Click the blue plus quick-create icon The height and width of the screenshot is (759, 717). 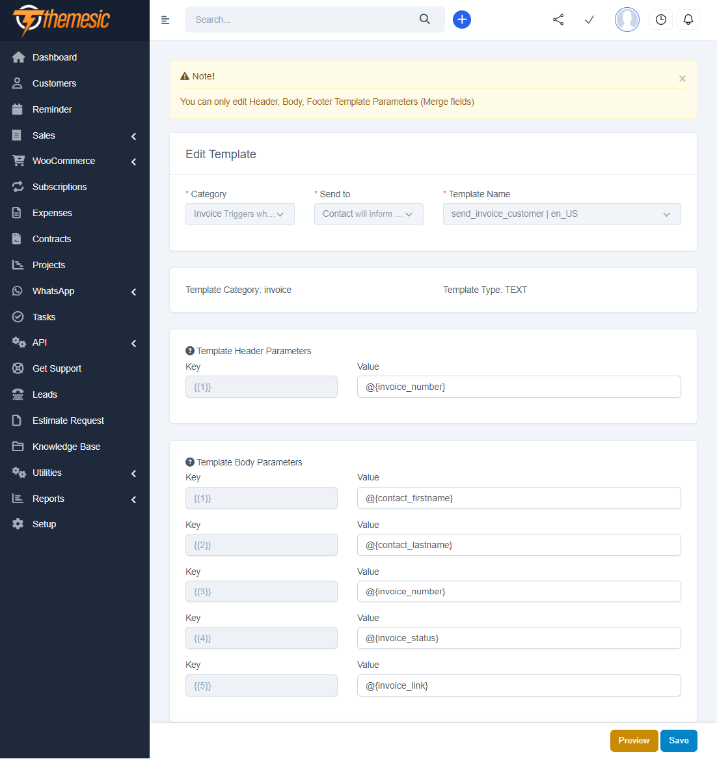pos(462,20)
